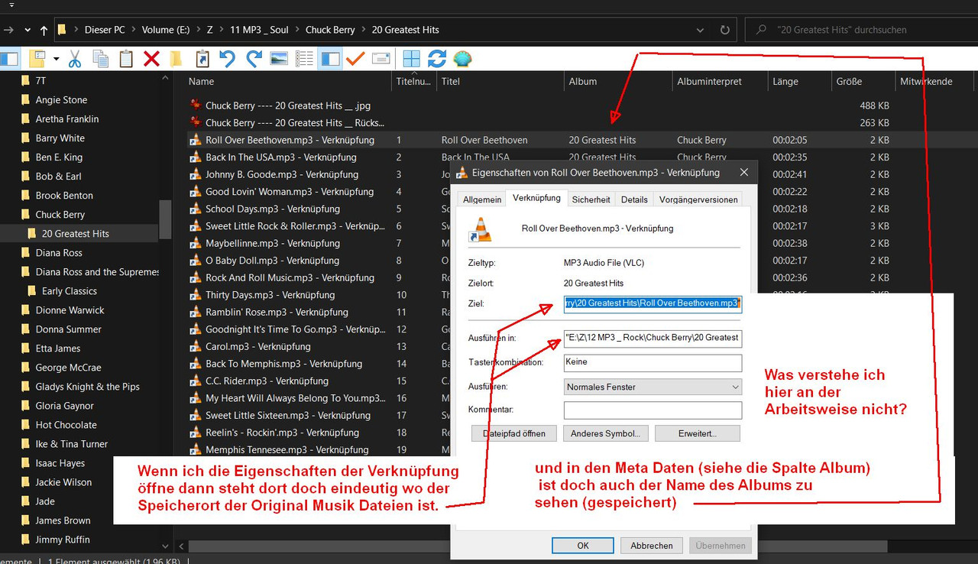Click the Paste clipboard toolbar icon
The width and height of the screenshot is (978, 564).
tap(125, 59)
